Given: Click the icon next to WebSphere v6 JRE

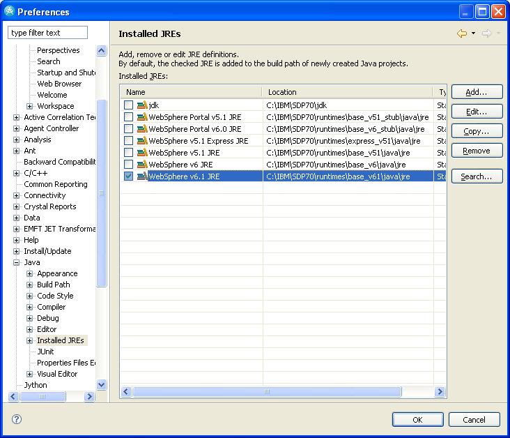Looking at the screenshot, I should 142,165.
